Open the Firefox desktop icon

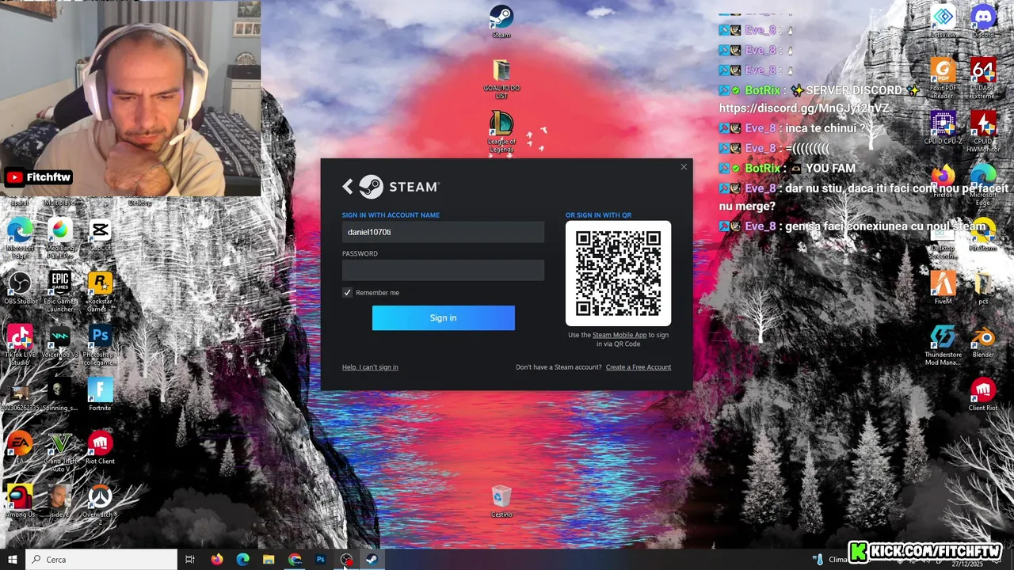pyautogui.click(x=943, y=180)
